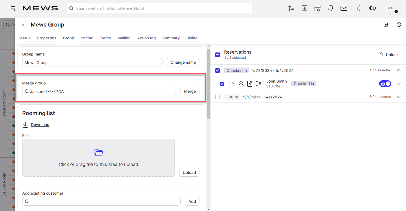Click the guest person icon for John Smith

241,84
